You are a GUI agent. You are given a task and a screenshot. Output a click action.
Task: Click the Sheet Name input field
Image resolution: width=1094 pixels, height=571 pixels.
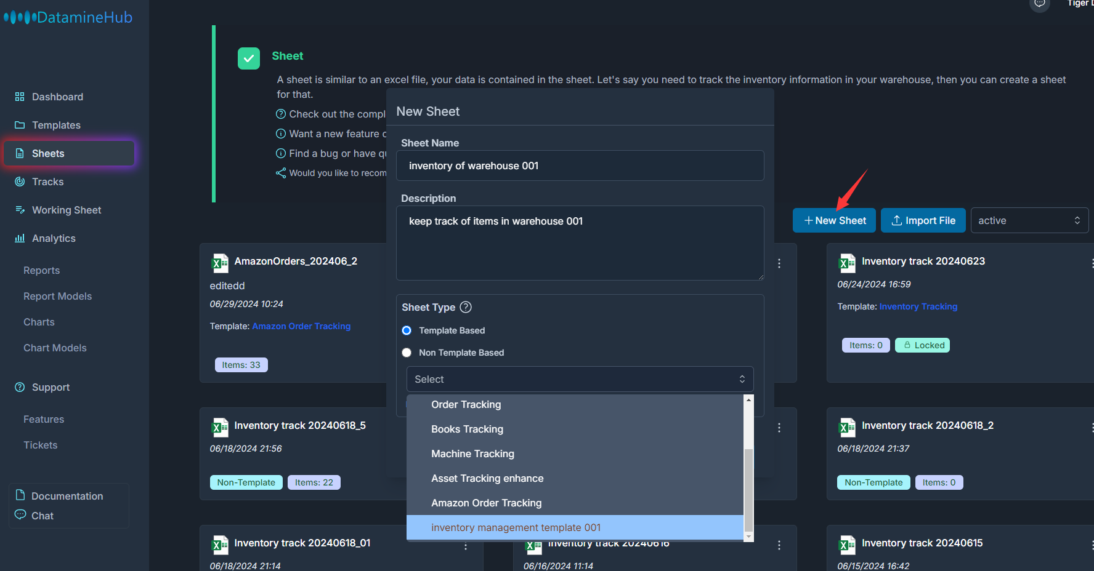(x=580, y=166)
